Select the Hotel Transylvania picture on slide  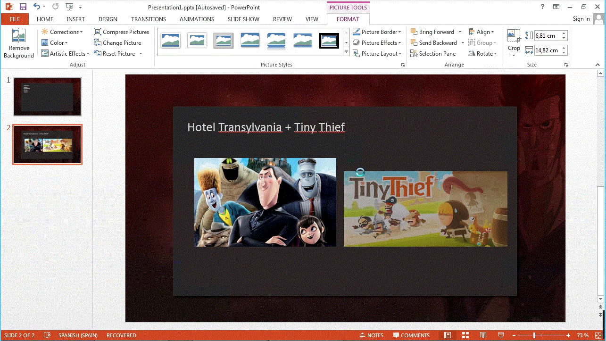(265, 202)
